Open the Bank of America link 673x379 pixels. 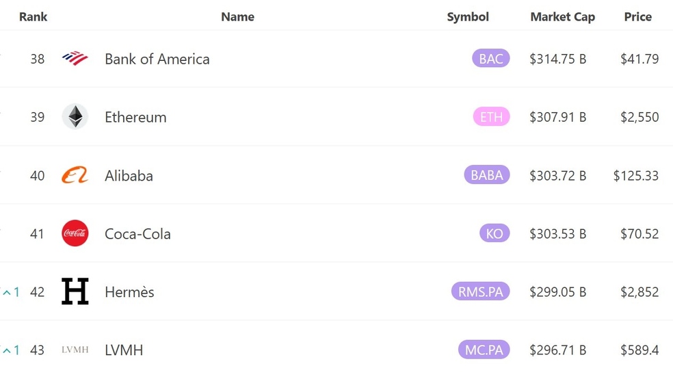pos(157,59)
